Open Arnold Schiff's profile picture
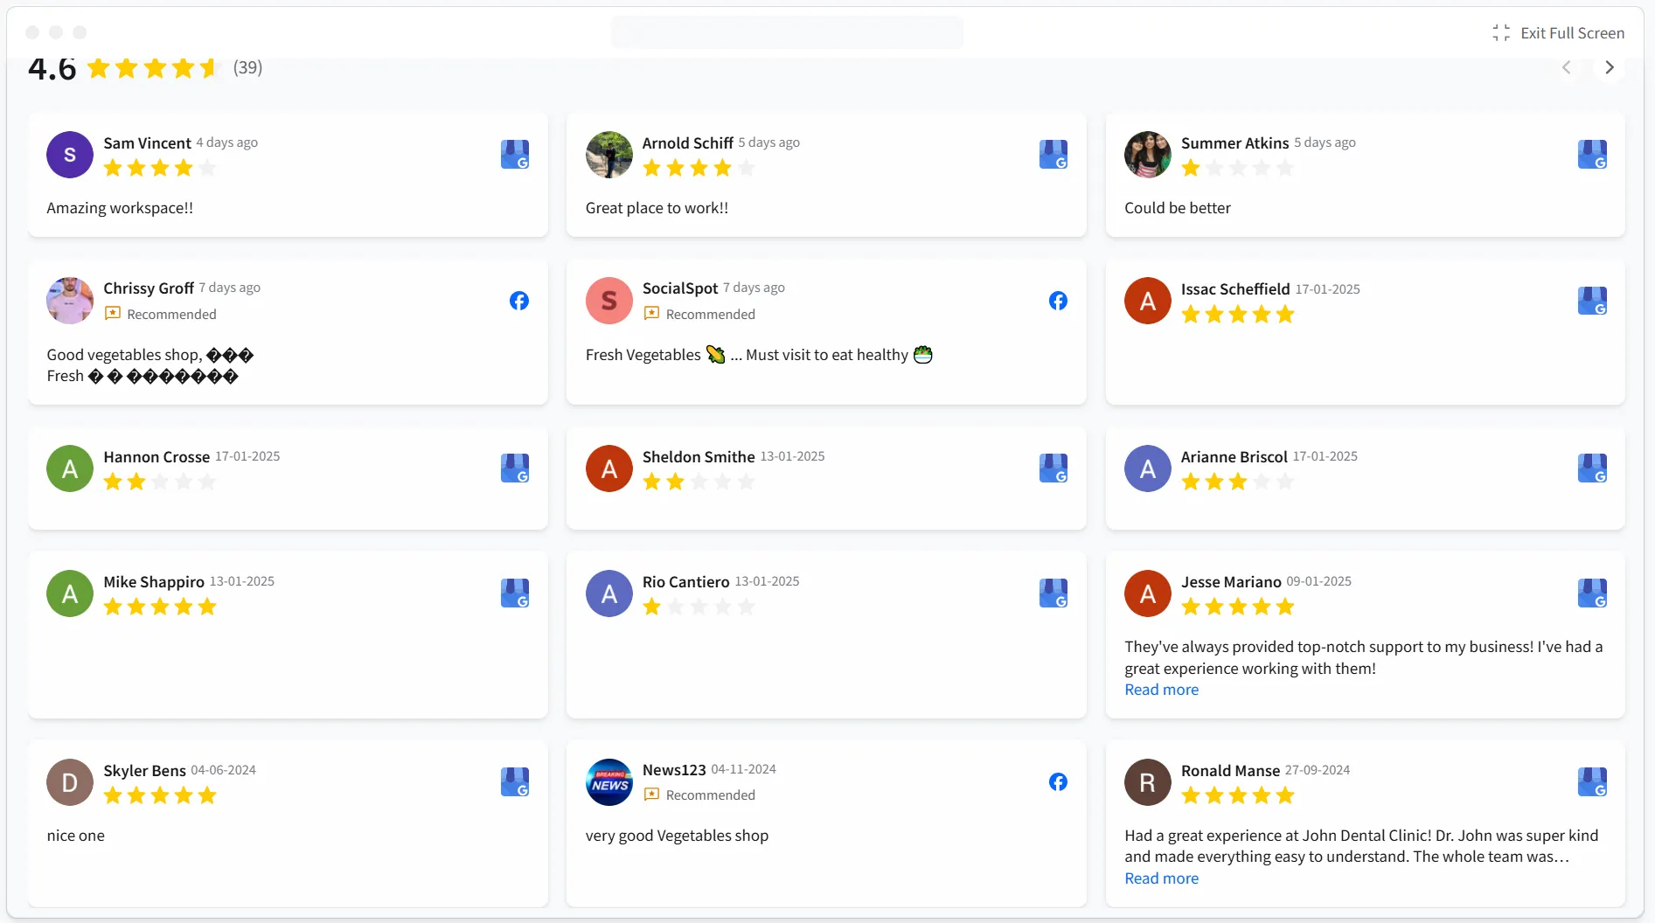Screen dimensions: 1655x923 tap(608, 155)
